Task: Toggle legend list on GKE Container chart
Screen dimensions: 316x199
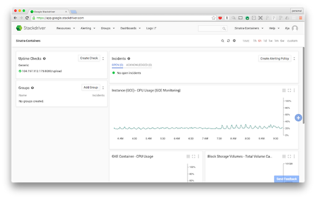Action: click(188, 156)
